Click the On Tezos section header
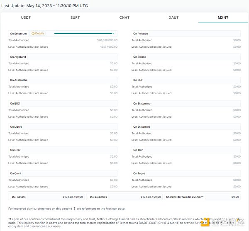 coord(139,173)
